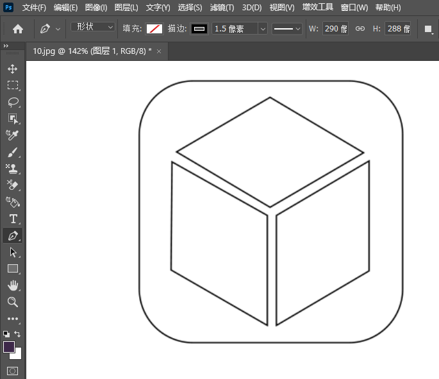Select the Hand tool
The image size is (439, 379).
coord(13,285)
